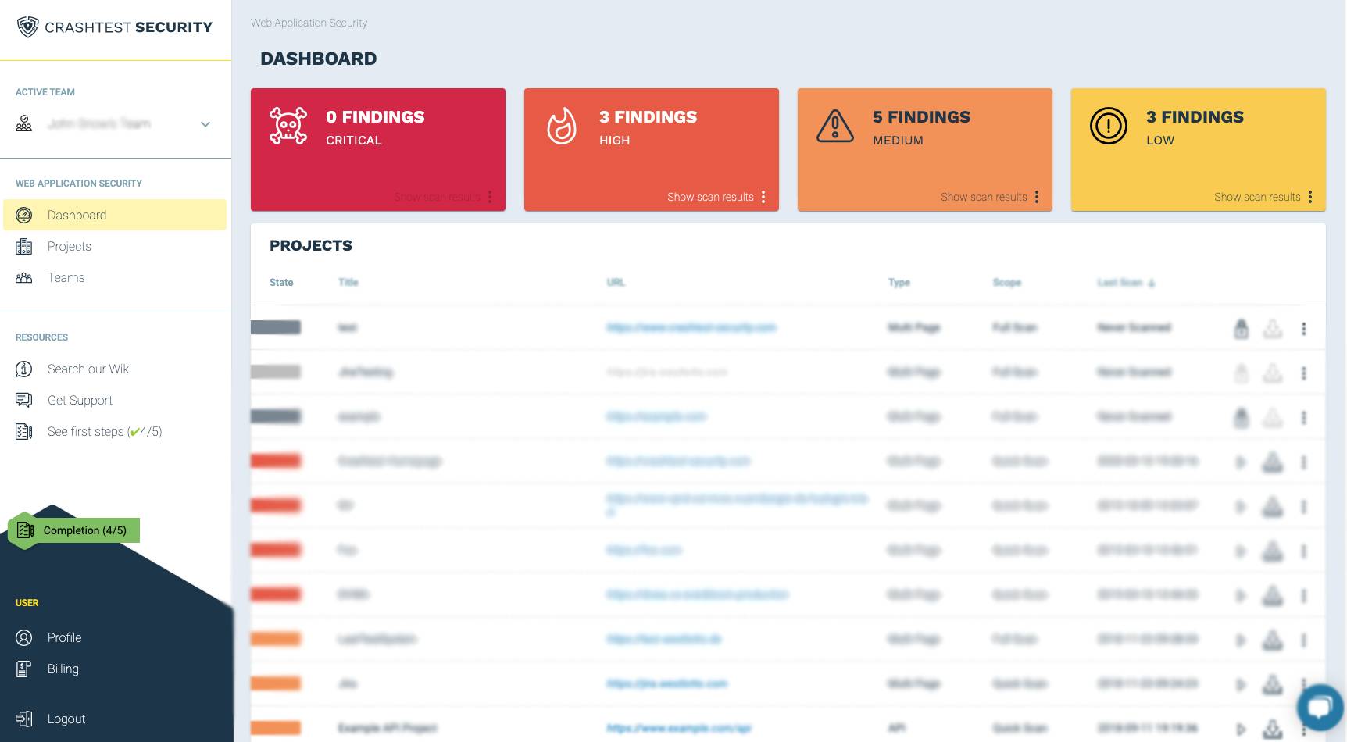Screen dimensions: 1347x742
Task: Show scan results for Medium findings
Action: pyautogui.click(x=984, y=197)
